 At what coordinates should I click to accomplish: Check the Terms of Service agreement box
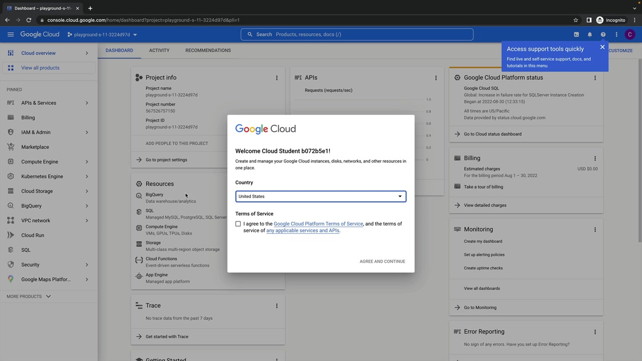click(x=238, y=224)
